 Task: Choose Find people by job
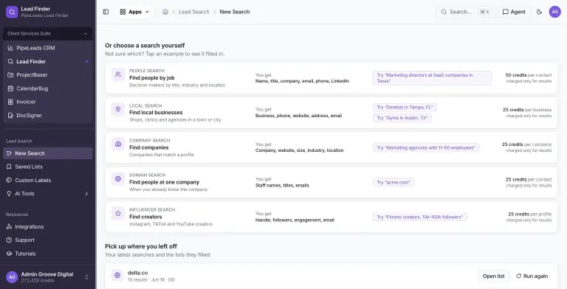pos(152,77)
